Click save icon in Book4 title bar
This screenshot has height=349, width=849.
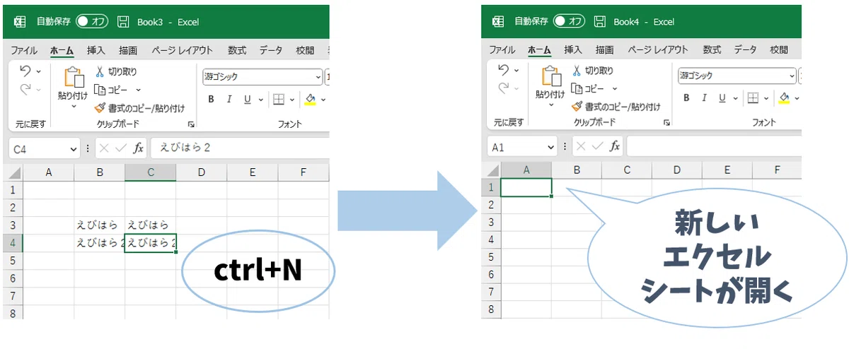[x=600, y=22]
